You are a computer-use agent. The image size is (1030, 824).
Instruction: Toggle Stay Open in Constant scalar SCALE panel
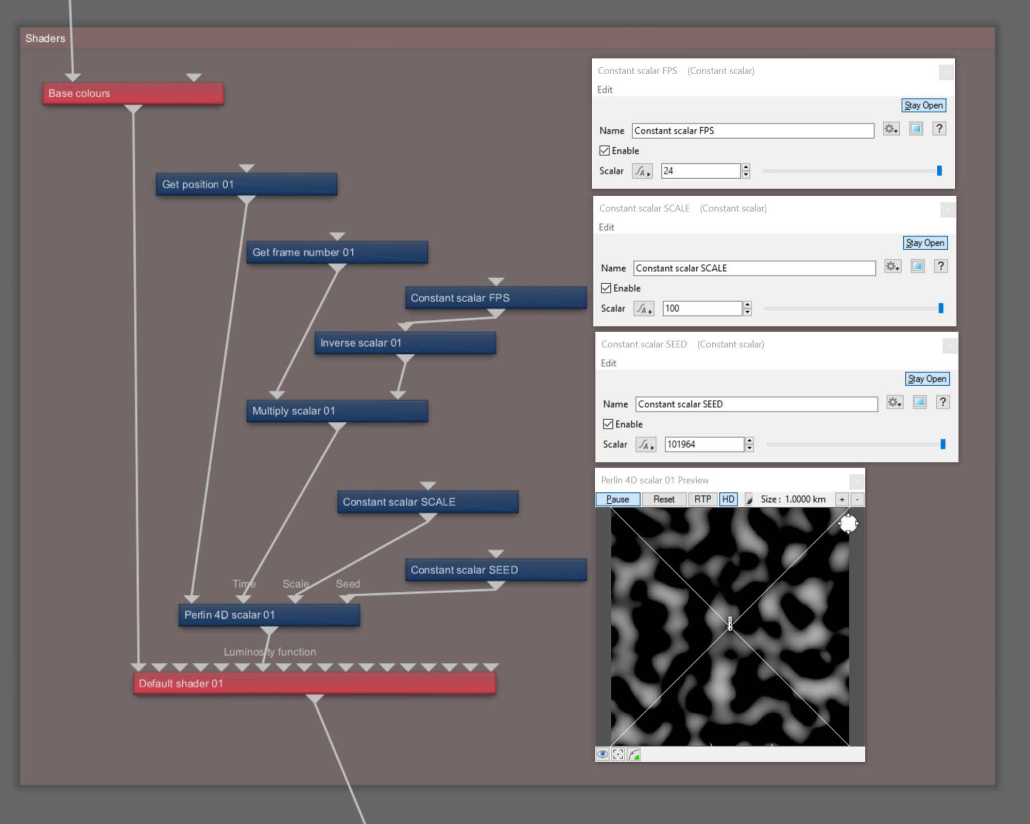click(925, 243)
